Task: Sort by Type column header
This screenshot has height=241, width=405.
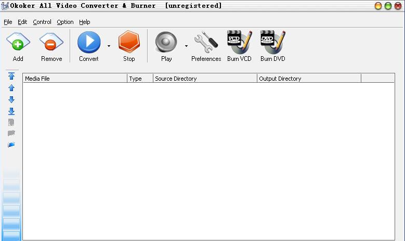Action: click(x=140, y=79)
